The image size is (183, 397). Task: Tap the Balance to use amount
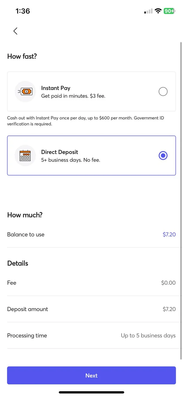[169, 234]
